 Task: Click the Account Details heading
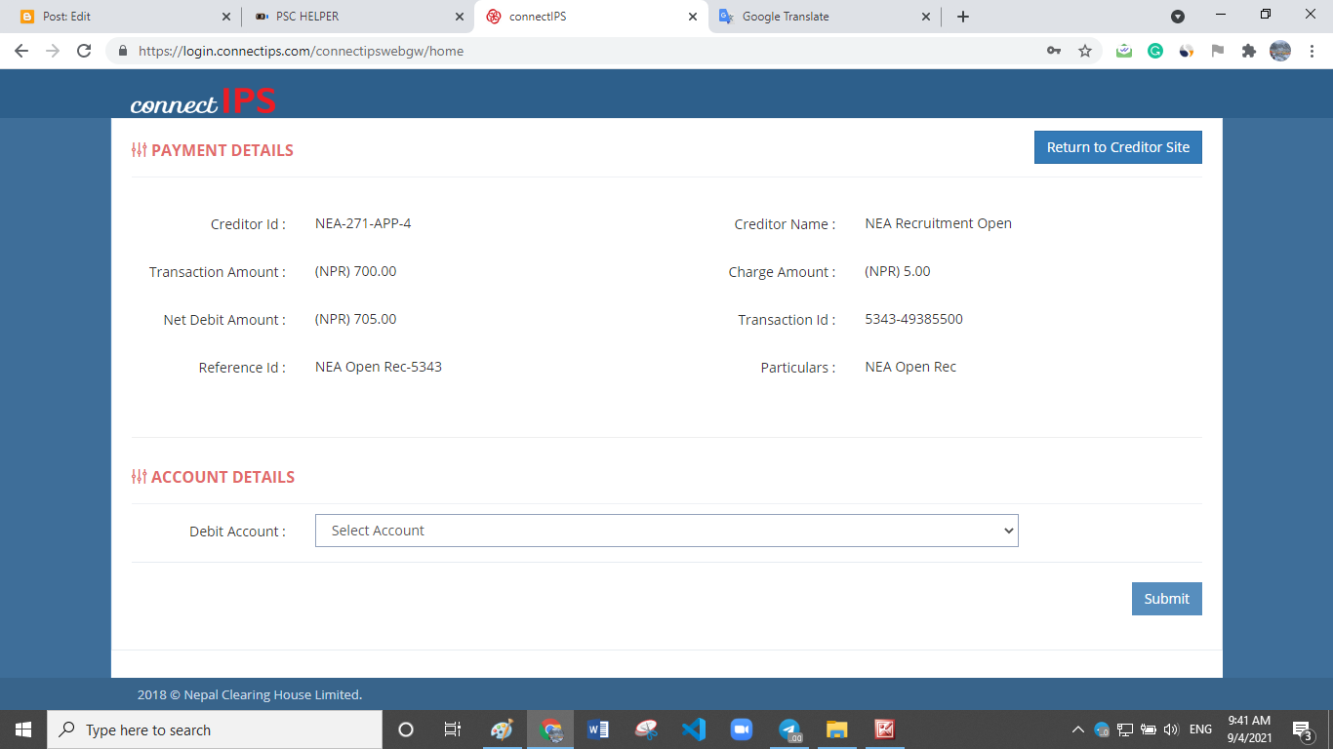(213, 477)
